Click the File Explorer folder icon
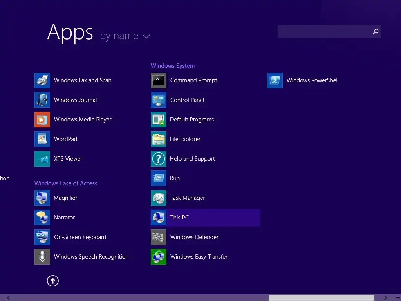The image size is (401, 301). 159,139
